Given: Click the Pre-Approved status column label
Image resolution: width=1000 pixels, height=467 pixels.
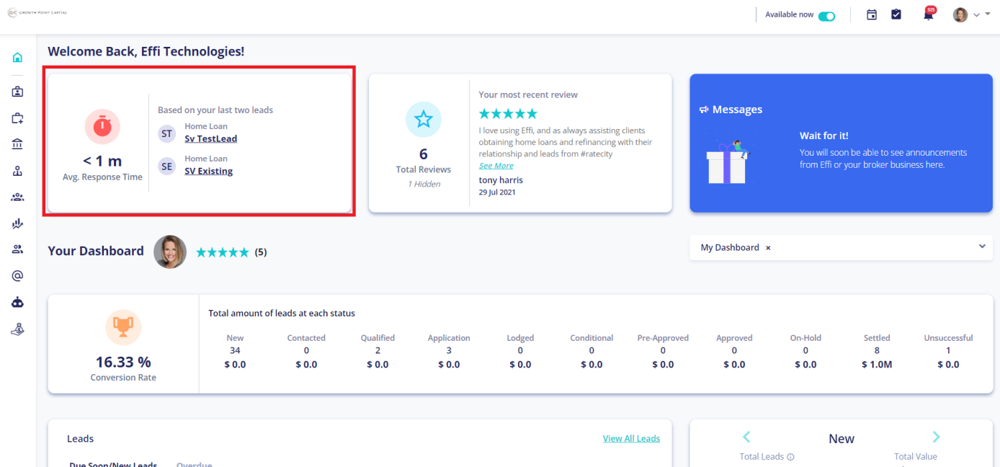Looking at the screenshot, I should pos(663,338).
